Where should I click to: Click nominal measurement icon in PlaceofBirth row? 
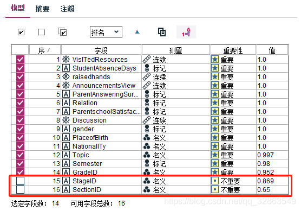pos(147,138)
